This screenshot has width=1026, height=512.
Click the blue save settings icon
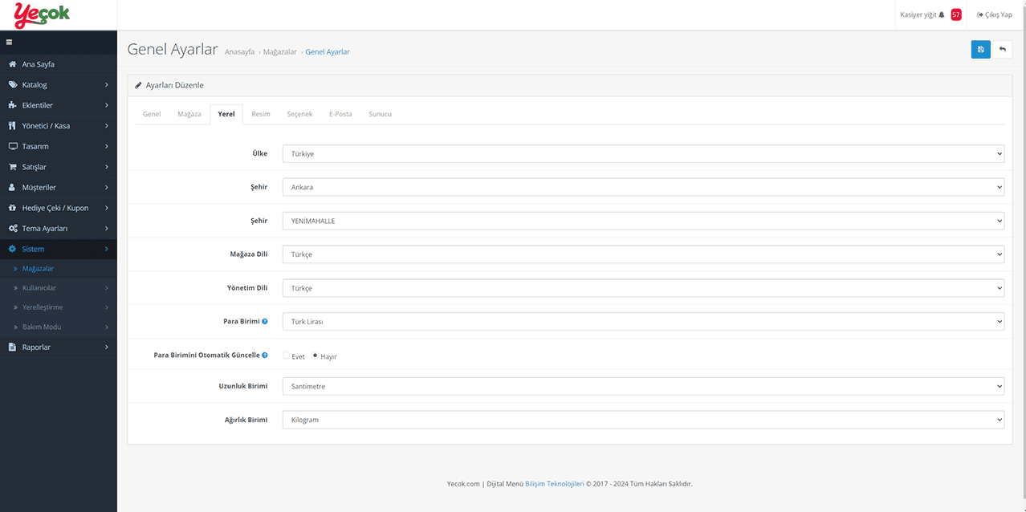click(x=980, y=50)
